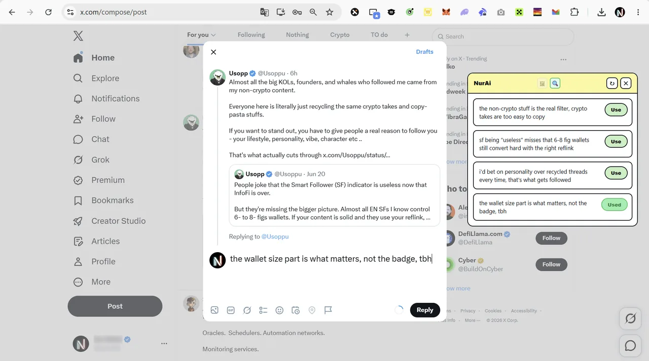The width and height of the screenshot is (649, 361).
Task: Add a GIF to reply
Action: click(x=231, y=310)
